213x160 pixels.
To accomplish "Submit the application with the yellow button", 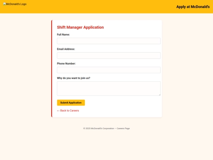I will click(x=71, y=103).
